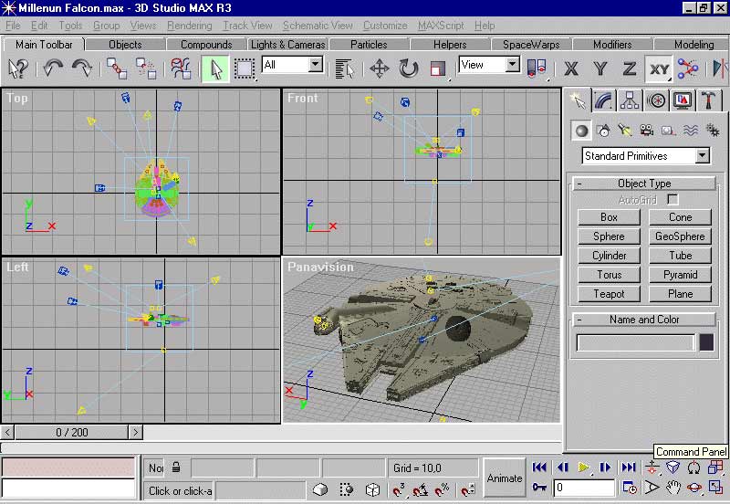Toggle the Animate button

click(504, 478)
